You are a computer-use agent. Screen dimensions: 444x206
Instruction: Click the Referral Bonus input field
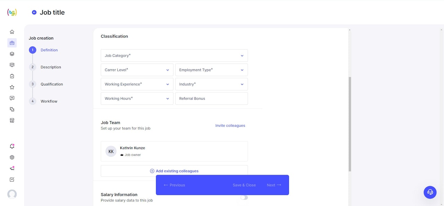[x=211, y=99]
